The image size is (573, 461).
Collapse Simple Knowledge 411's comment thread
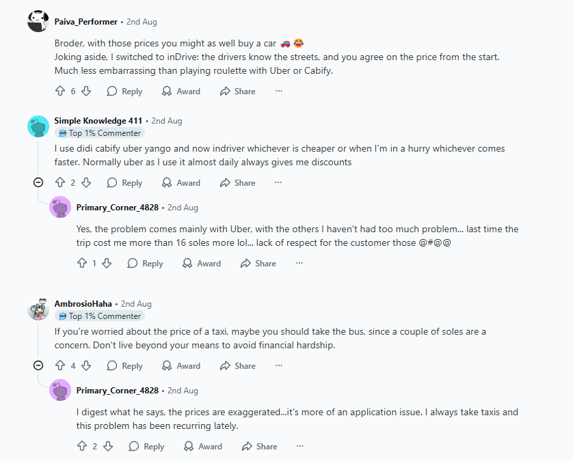click(38, 182)
